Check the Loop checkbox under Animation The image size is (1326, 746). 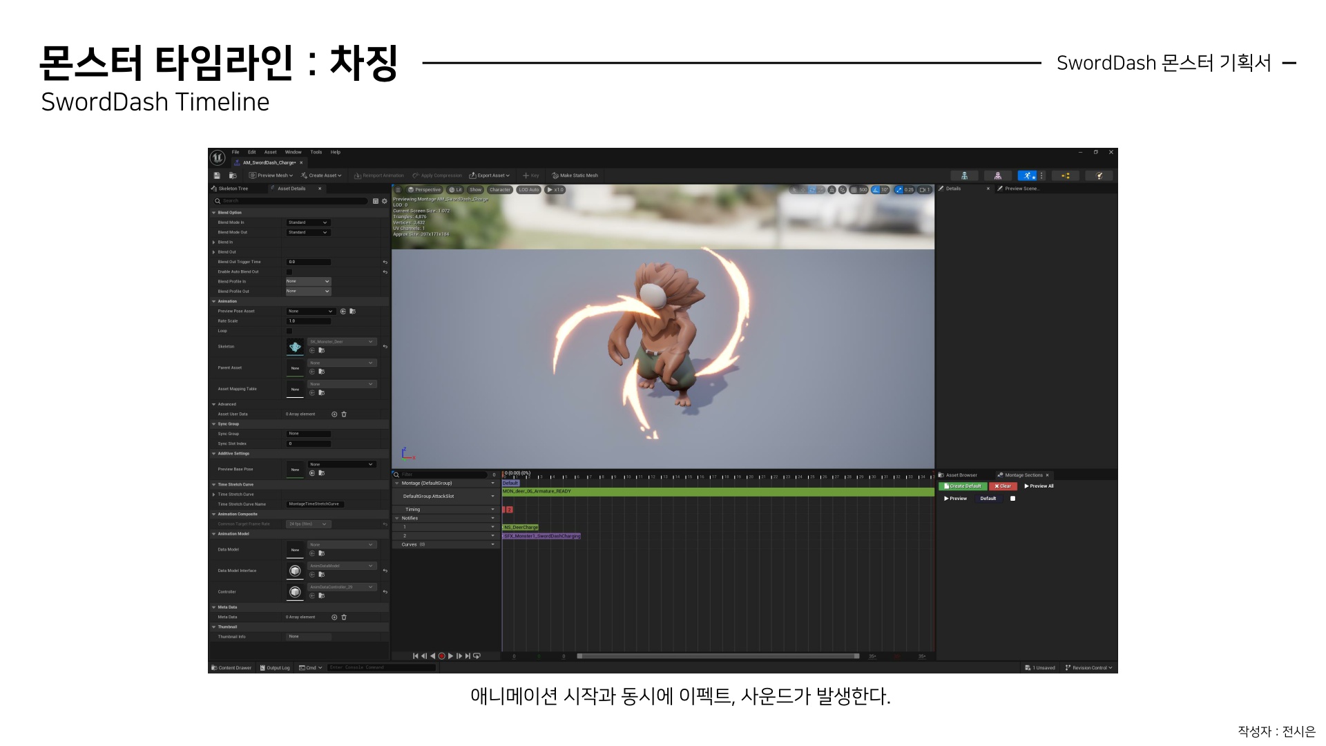(x=289, y=331)
